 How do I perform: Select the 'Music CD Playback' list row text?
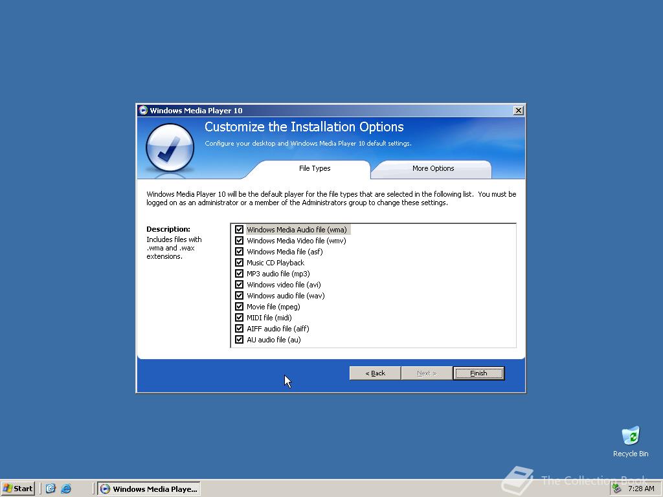click(276, 263)
